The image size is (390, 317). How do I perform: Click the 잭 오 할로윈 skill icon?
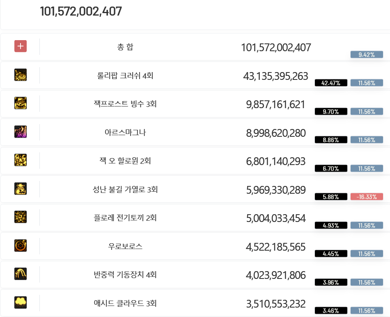point(21,160)
